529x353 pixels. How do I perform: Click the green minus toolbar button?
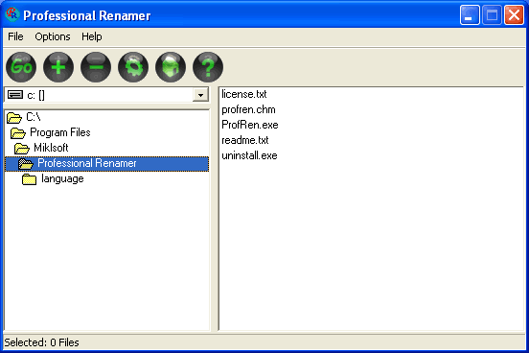point(96,67)
